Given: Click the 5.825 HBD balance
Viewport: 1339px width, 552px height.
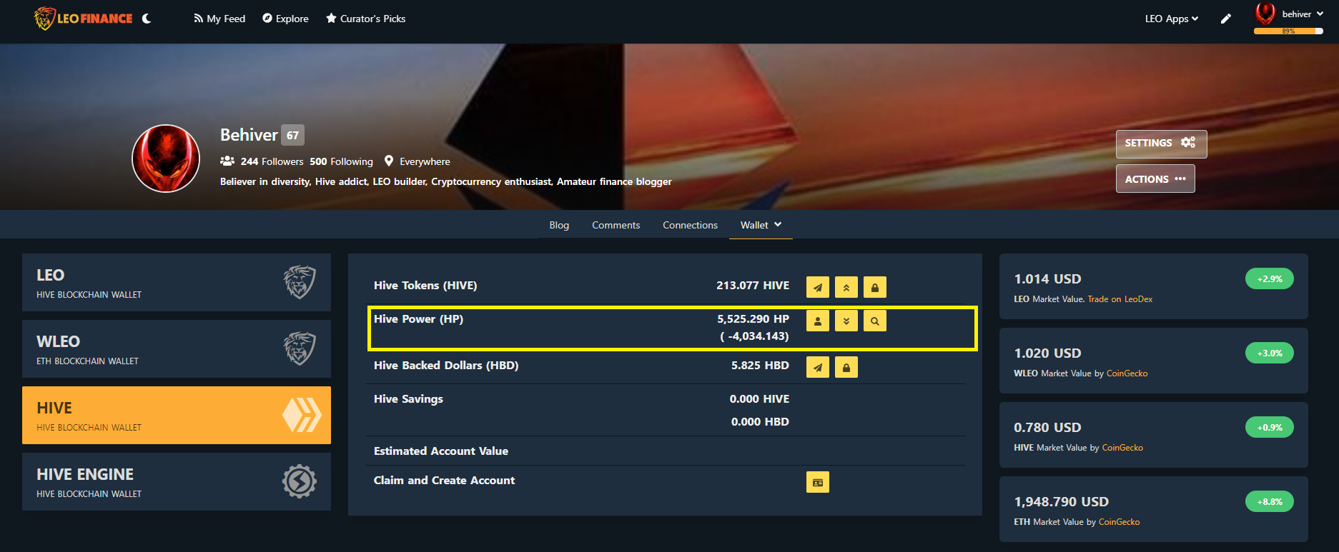Looking at the screenshot, I should point(760,366).
